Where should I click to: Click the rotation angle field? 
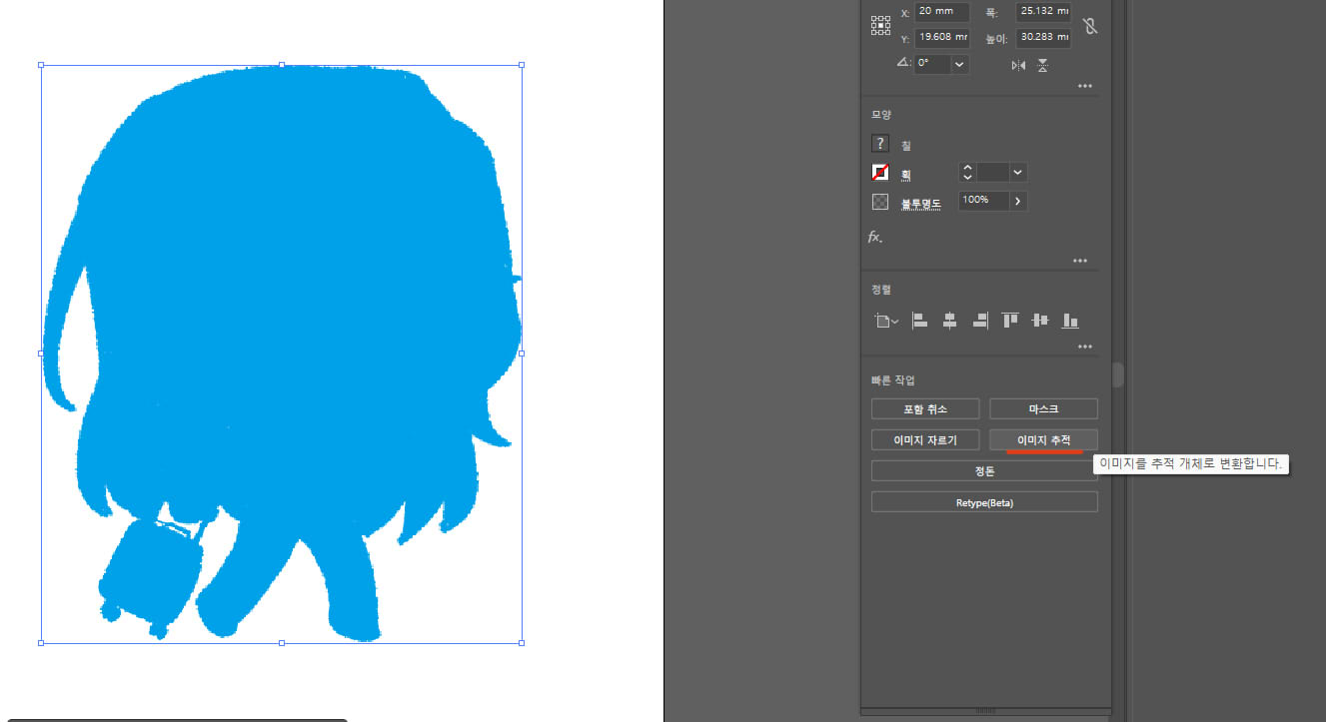tap(932, 63)
